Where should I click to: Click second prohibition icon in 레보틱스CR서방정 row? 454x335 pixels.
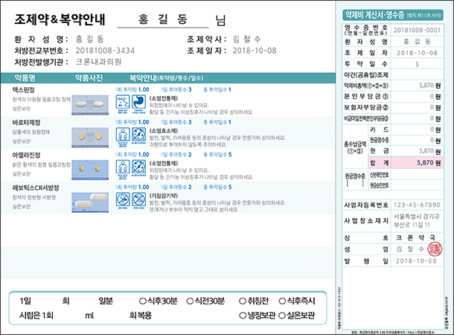coord(138,199)
